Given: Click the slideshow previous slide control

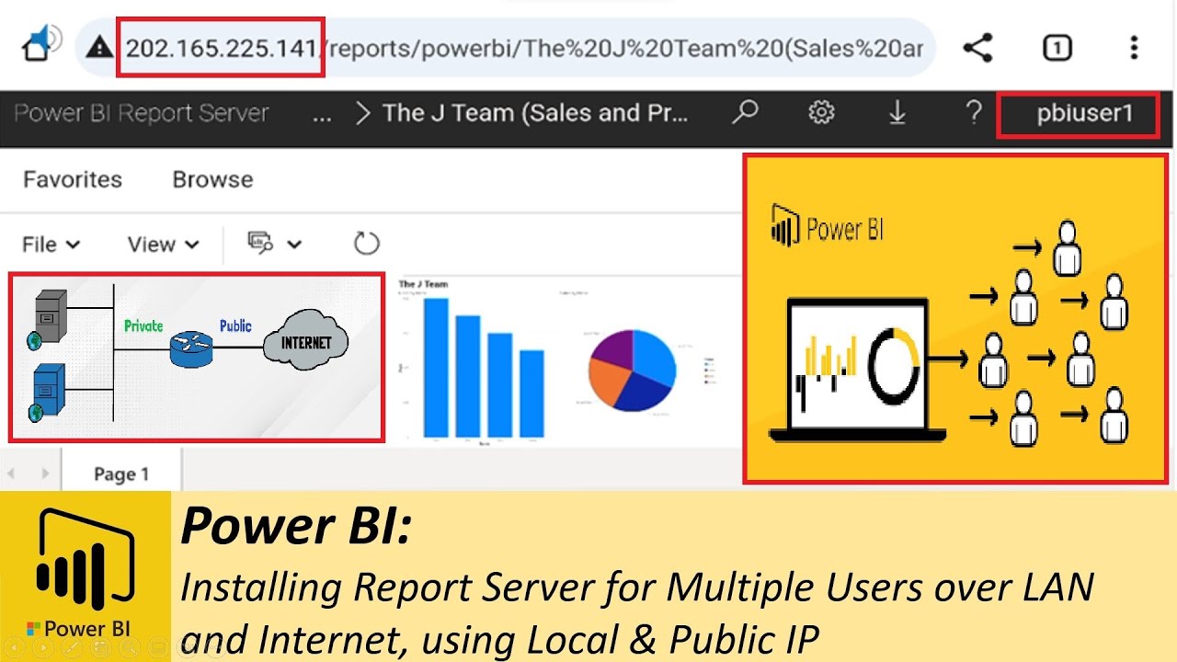Looking at the screenshot, I should coord(14,648).
